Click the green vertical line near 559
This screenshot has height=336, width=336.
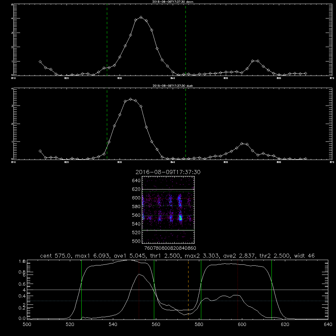tap(154, 290)
